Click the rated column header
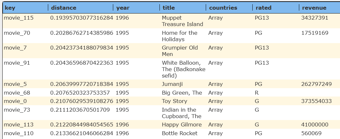Viewport: 340px width, 139px height. 263,8
